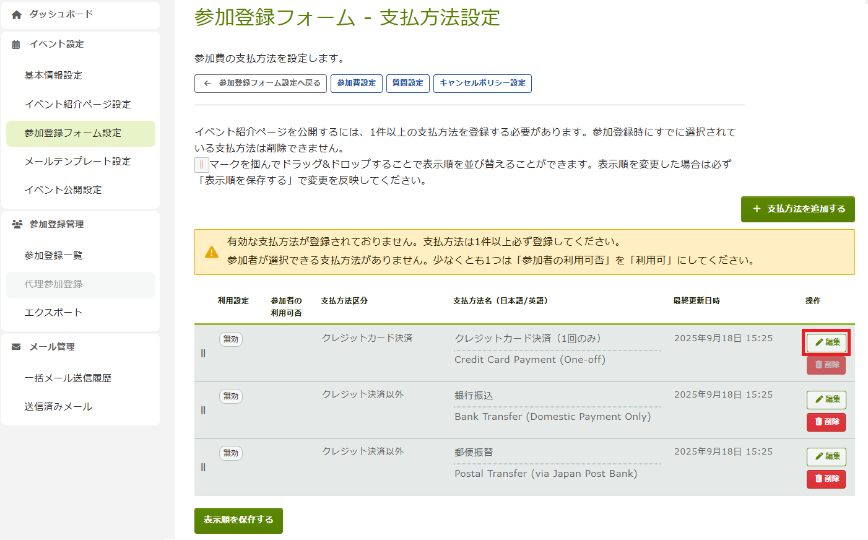
Task: Edit the クレジットカード決済 payment method
Action: pyautogui.click(x=827, y=342)
